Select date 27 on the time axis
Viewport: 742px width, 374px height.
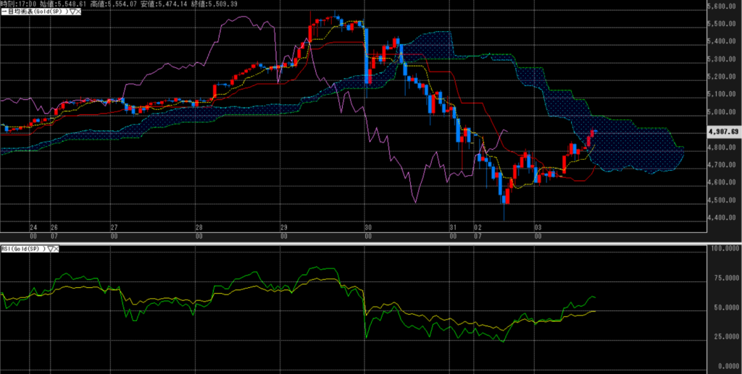point(114,226)
